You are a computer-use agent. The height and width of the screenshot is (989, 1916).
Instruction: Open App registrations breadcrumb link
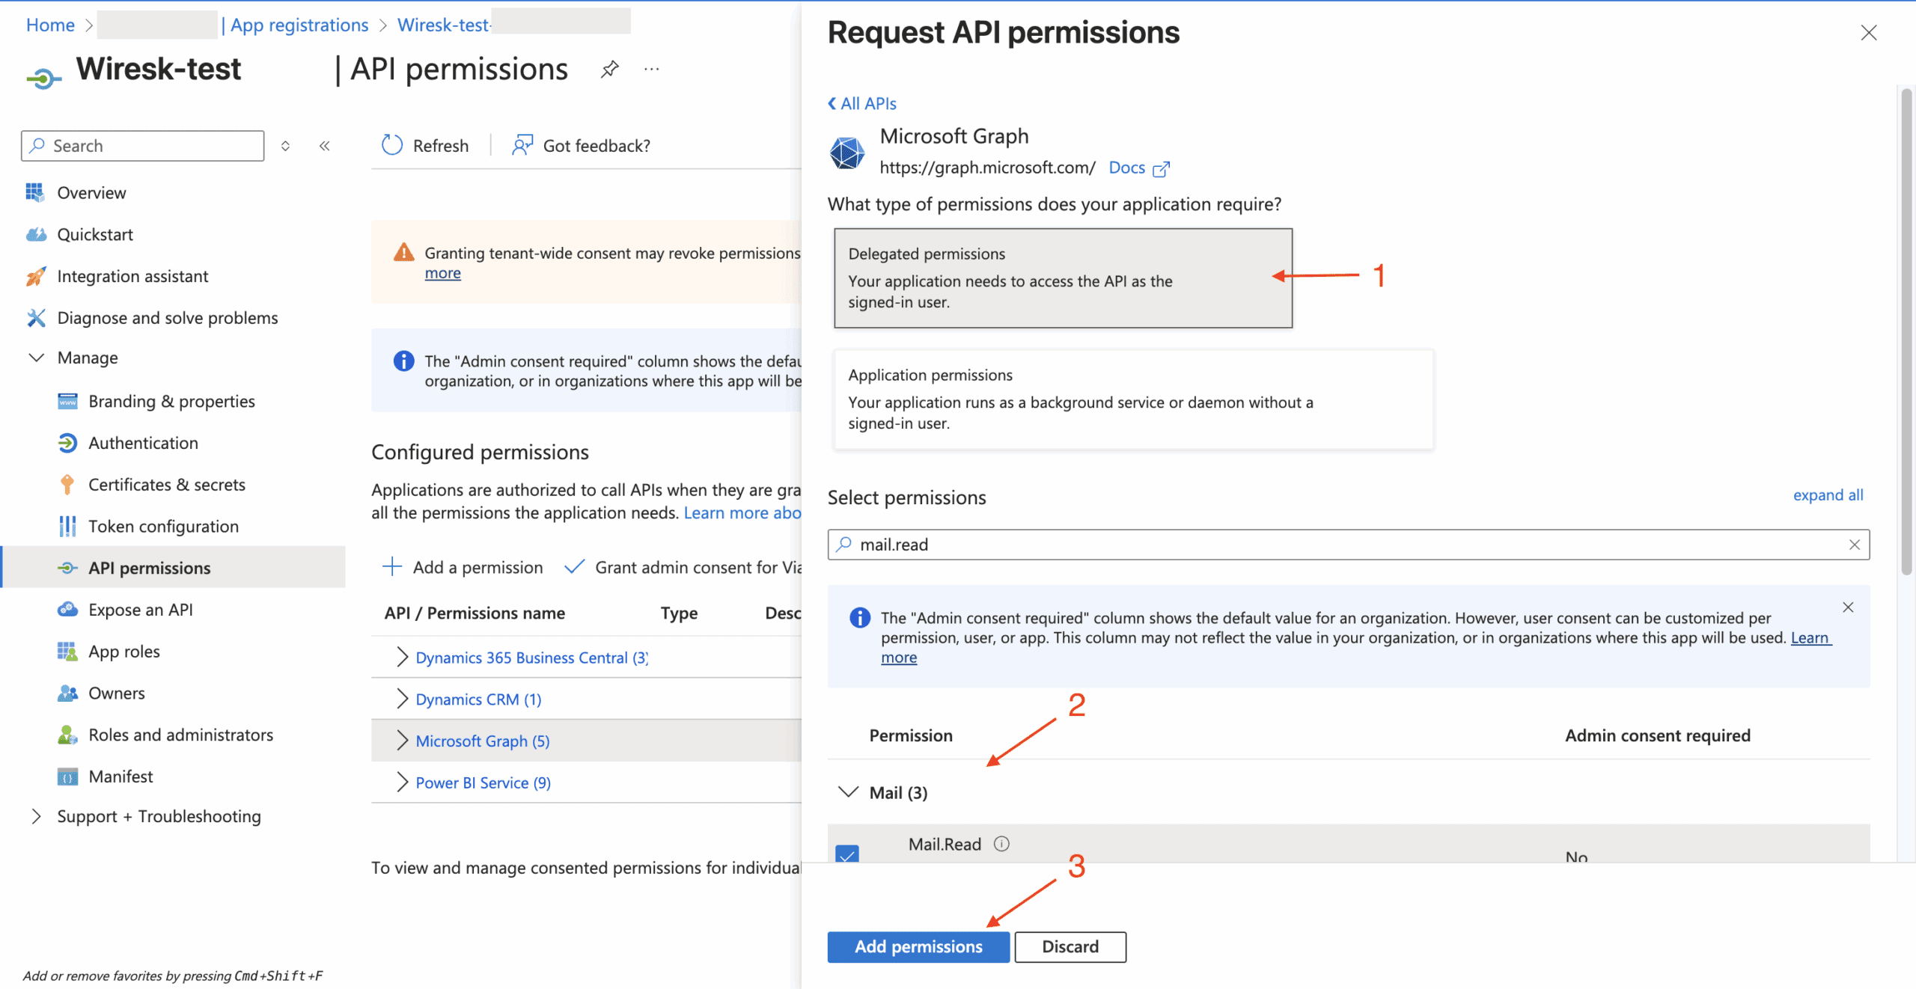coord(299,25)
